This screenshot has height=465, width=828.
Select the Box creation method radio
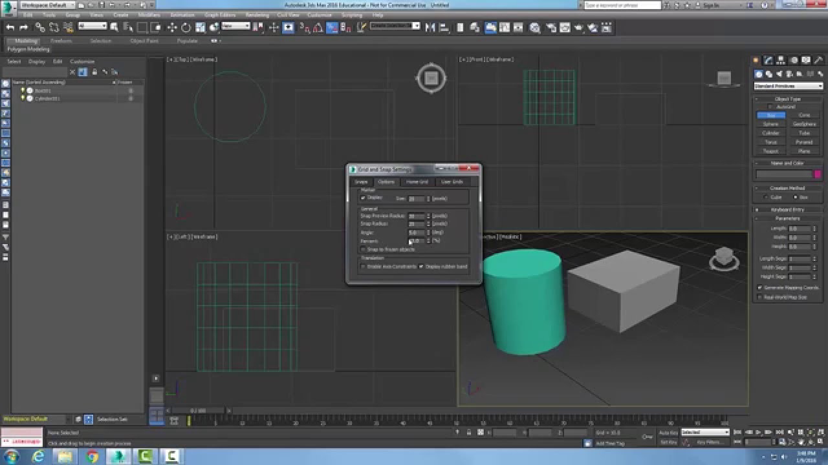point(795,197)
